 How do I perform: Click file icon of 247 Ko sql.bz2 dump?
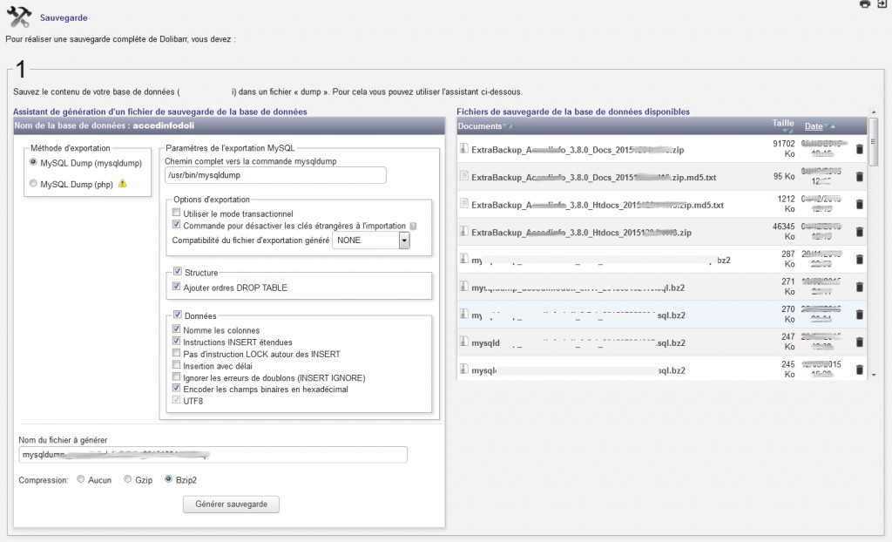tap(463, 341)
